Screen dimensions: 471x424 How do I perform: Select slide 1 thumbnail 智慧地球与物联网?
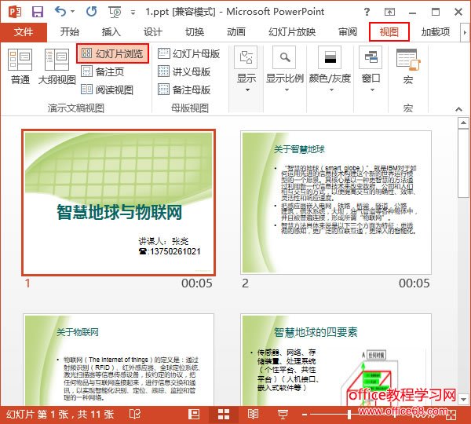pos(119,203)
